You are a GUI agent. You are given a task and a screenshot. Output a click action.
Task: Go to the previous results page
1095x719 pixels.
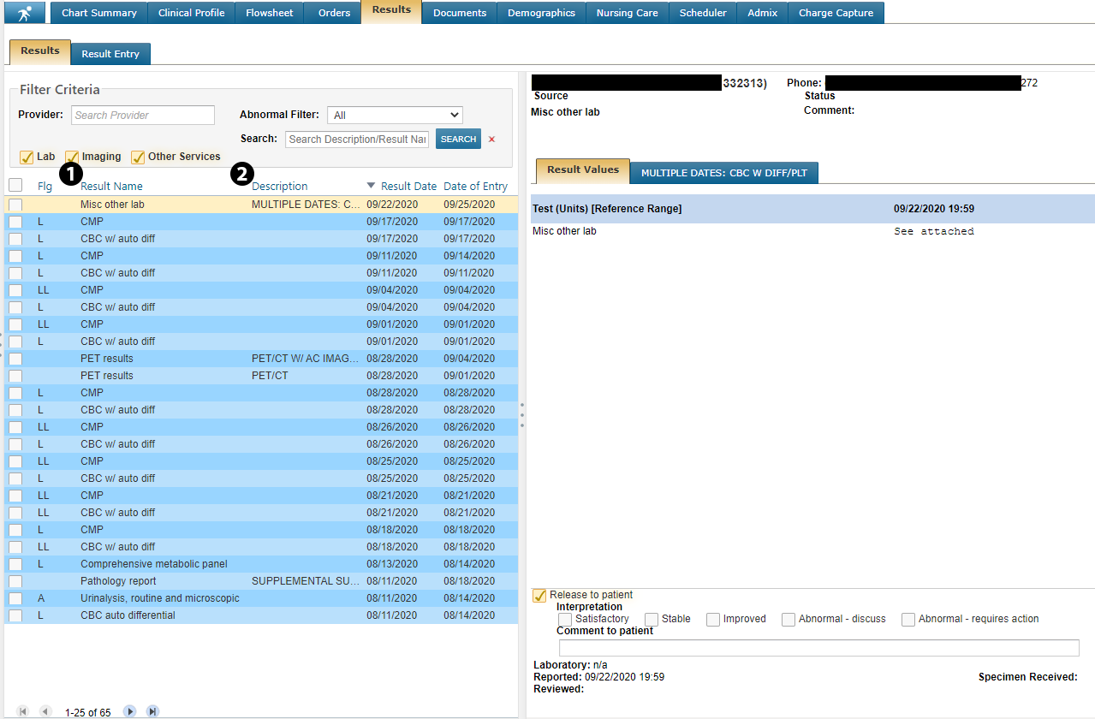[x=45, y=711]
